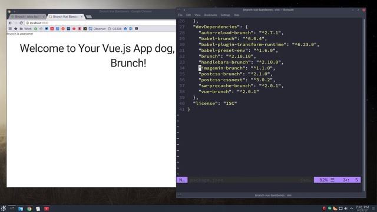Click Chrome's back navigation arrow
The width and height of the screenshot is (377, 212).
[x=10, y=23]
